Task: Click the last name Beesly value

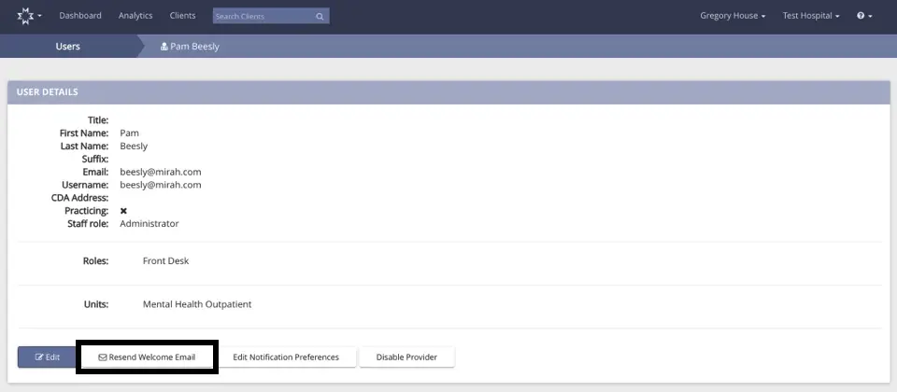Action: click(x=134, y=147)
